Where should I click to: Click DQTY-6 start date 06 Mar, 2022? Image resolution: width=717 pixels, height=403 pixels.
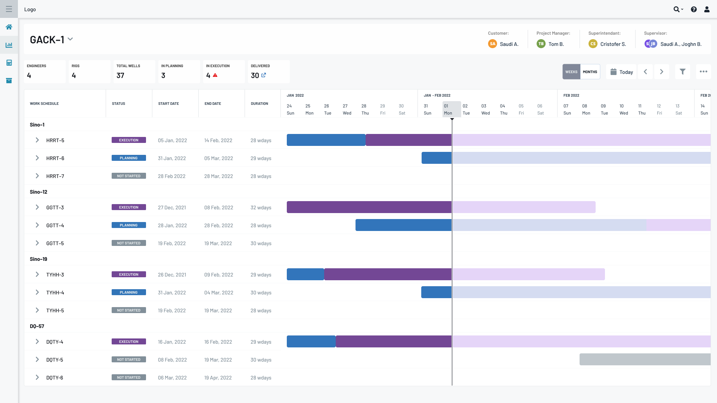172,378
